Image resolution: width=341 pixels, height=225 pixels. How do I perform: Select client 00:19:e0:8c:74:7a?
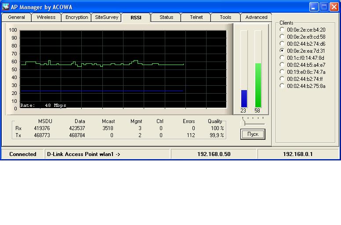pos(282,72)
